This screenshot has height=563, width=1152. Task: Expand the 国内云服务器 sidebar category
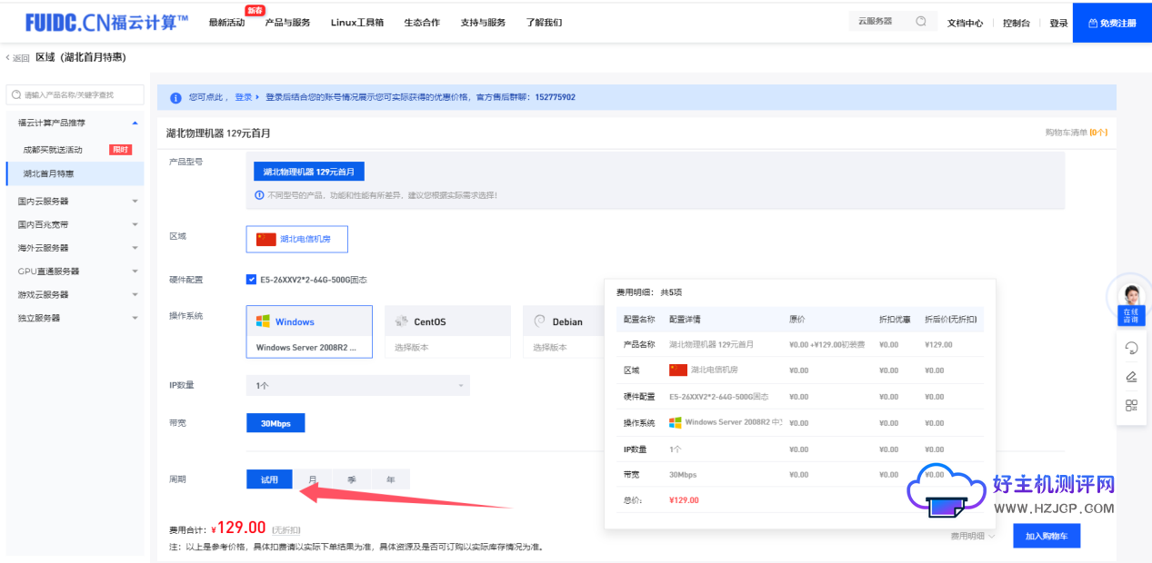point(75,199)
